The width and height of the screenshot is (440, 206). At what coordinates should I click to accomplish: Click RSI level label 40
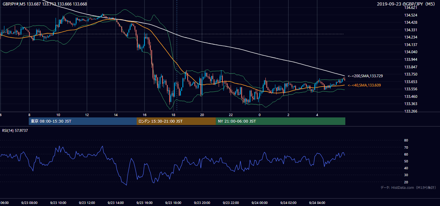pos(406,168)
